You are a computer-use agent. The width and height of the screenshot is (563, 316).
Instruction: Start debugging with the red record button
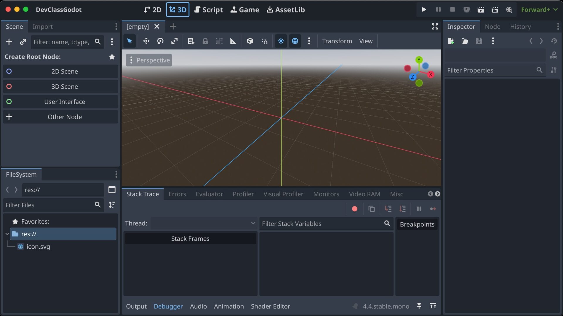(355, 209)
